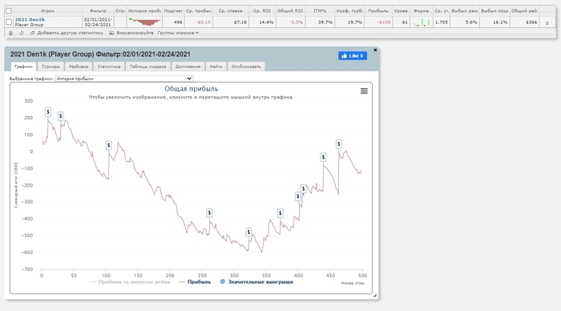Click the profit value '-$108'

pos(384,22)
